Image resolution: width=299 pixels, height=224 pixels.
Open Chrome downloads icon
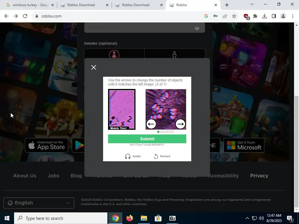tap(265, 16)
